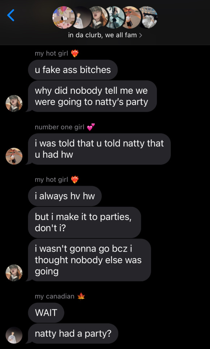210x349 pixels.
Task: Tap the rightmost group avatar in header
Action: pyautogui.click(x=148, y=17)
